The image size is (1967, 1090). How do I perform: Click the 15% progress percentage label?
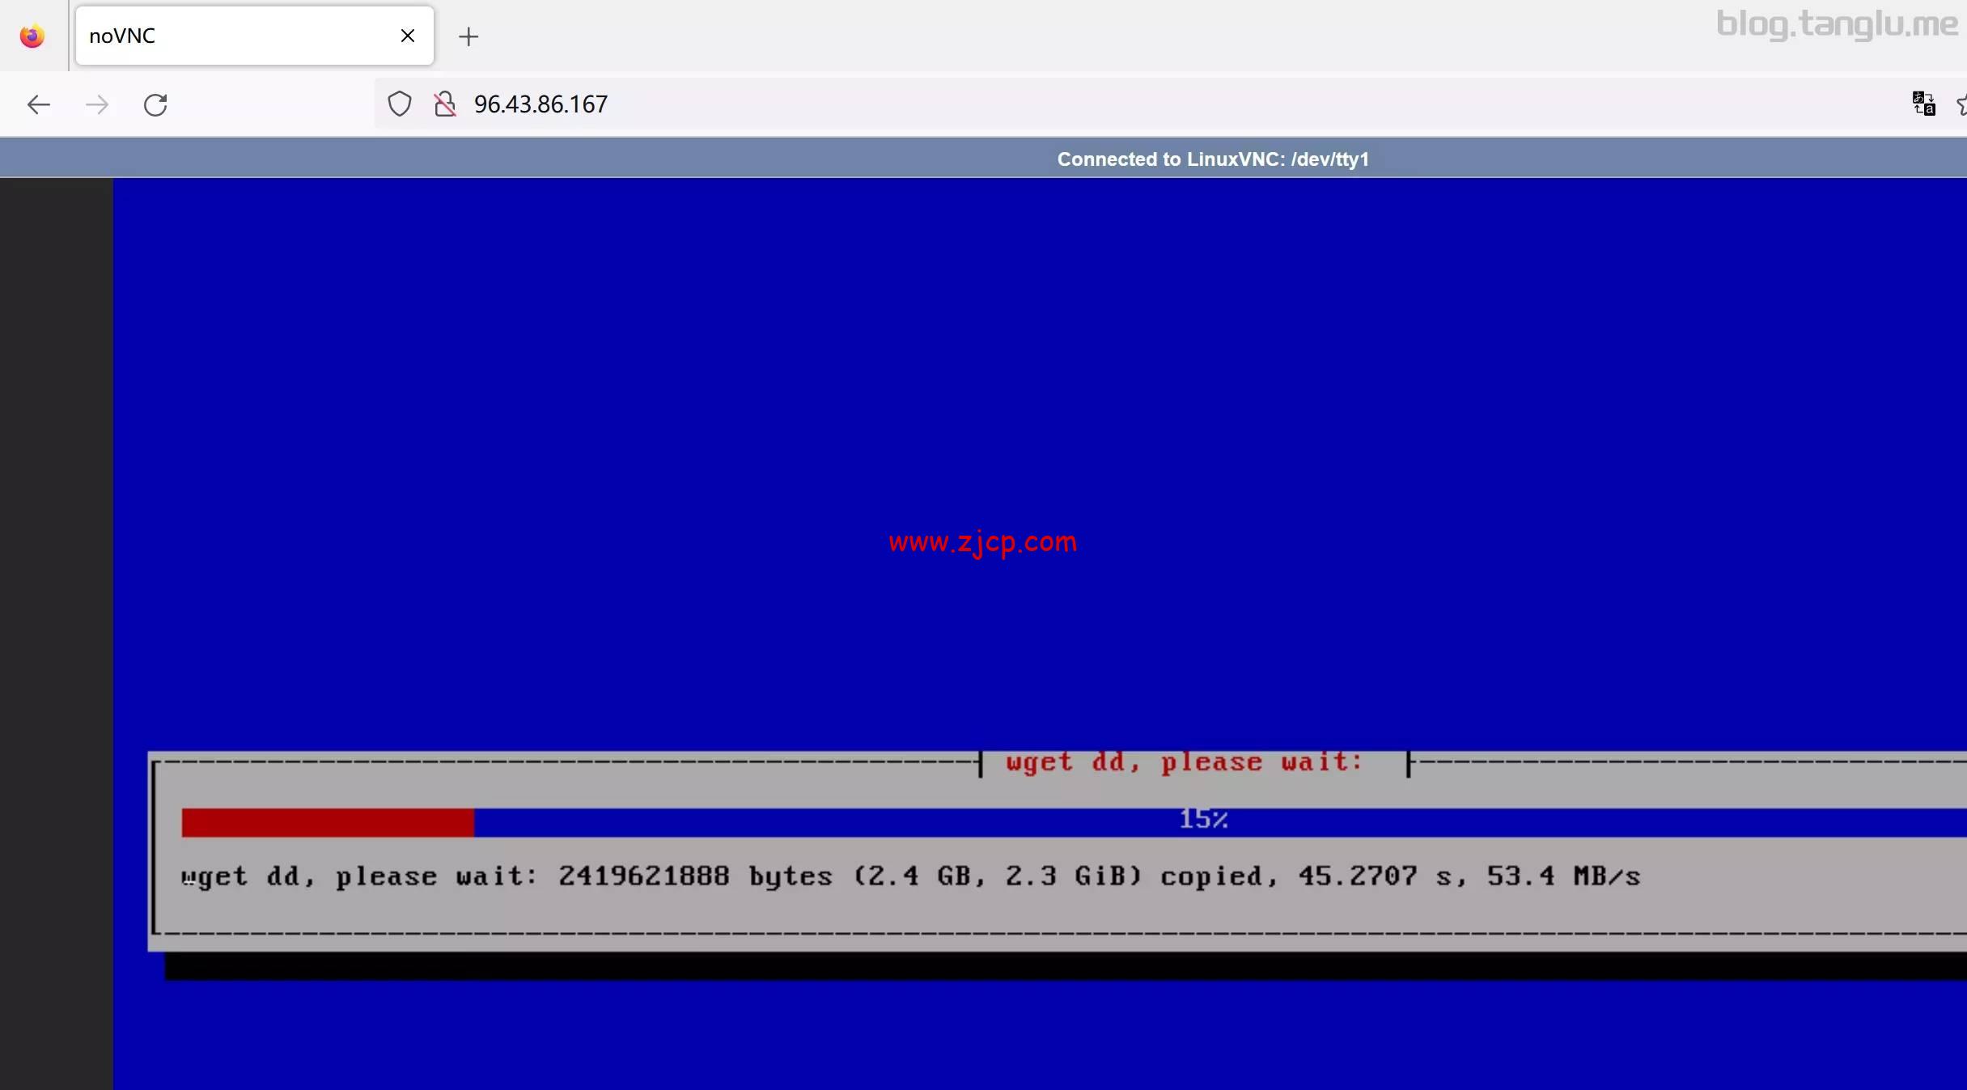(x=1202, y=818)
